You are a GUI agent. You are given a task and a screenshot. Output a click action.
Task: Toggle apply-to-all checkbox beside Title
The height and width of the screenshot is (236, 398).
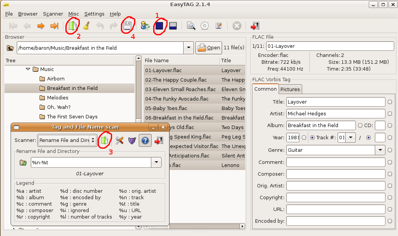(390, 102)
